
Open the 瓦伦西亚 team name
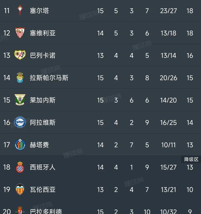(43, 190)
